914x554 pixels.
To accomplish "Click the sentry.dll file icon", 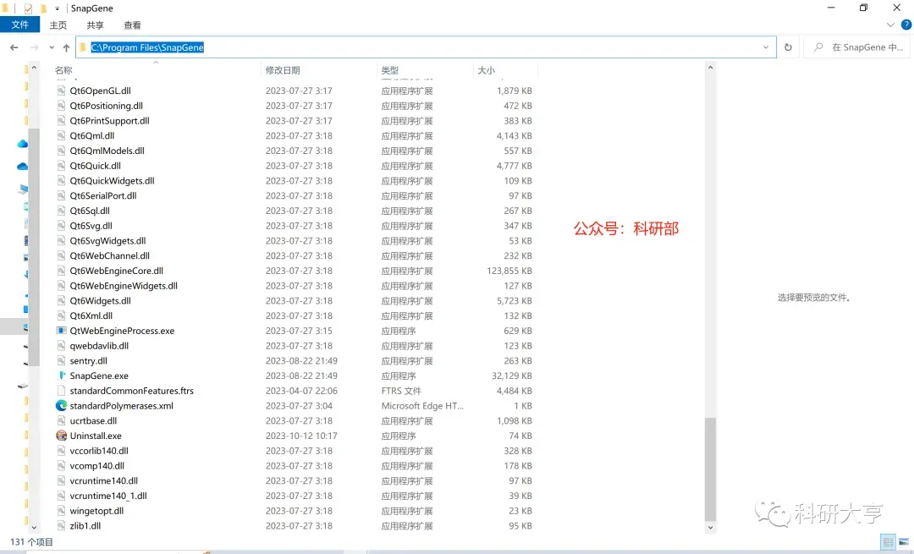I will click(x=61, y=360).
